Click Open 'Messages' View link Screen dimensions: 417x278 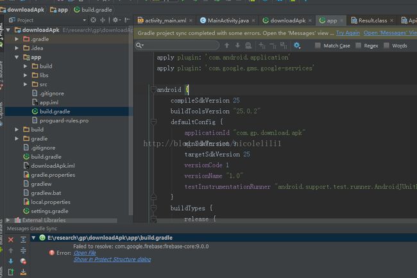390,33
